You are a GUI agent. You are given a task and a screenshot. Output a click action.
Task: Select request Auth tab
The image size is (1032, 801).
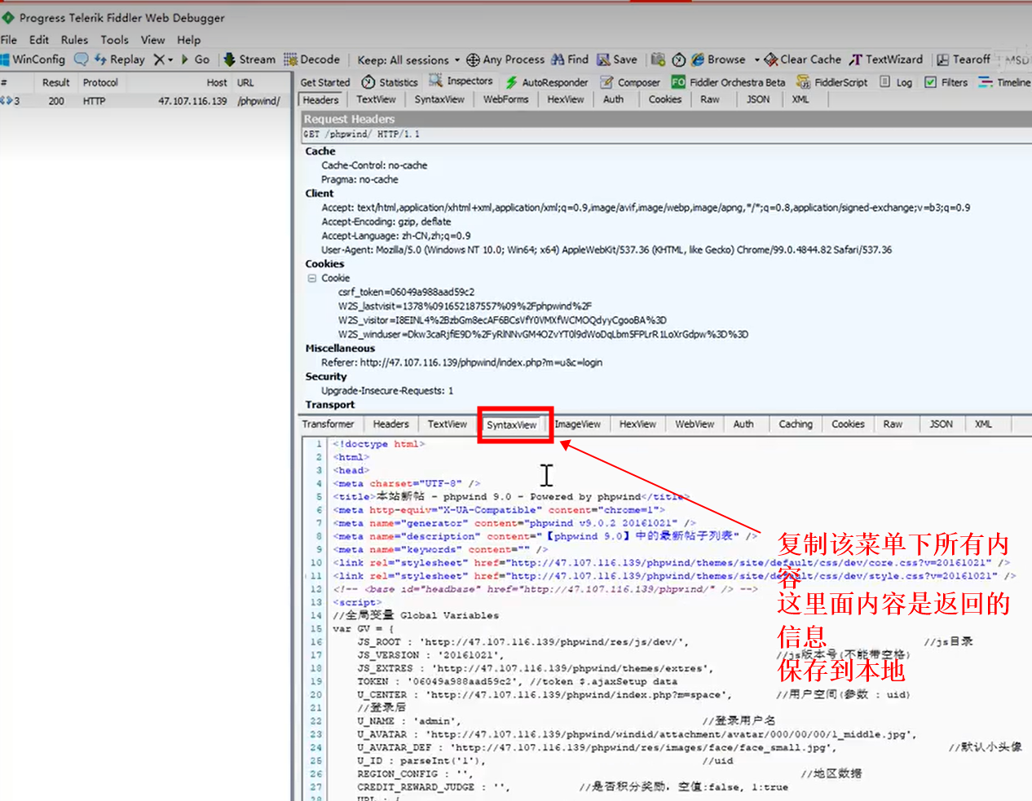pyautogui.click(x=613, y=99)
